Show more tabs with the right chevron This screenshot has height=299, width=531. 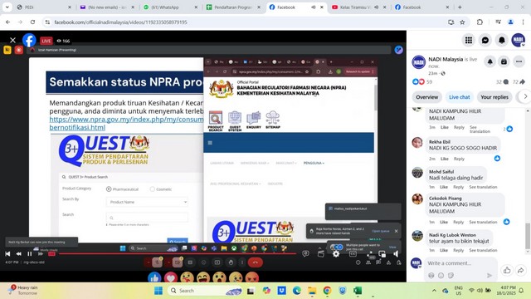coord(525,96)
